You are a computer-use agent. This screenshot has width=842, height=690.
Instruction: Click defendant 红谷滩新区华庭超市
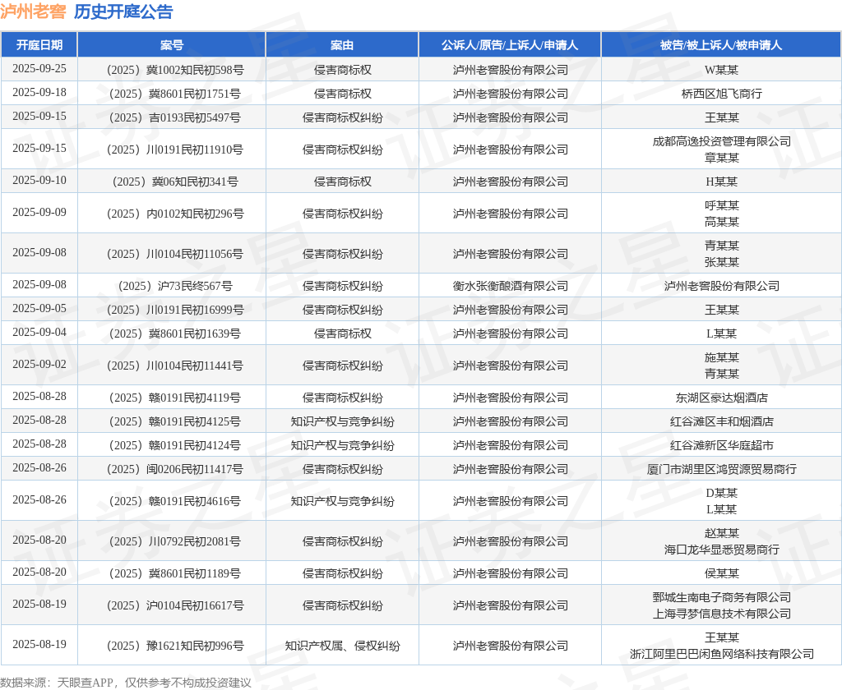coord(721,445)
